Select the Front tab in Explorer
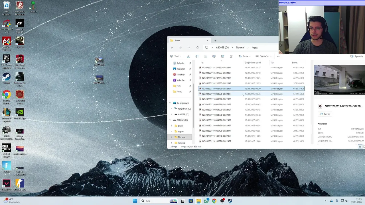The width and height of the screenshot is (365, 205). point(190,40)
